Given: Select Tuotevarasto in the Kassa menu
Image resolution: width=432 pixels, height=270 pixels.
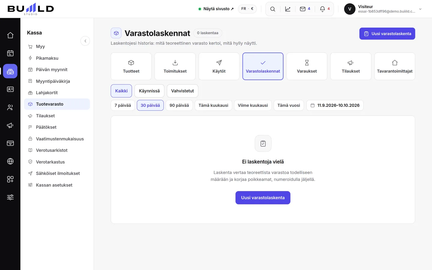Looking at the screenshot, I should (57, 104).
